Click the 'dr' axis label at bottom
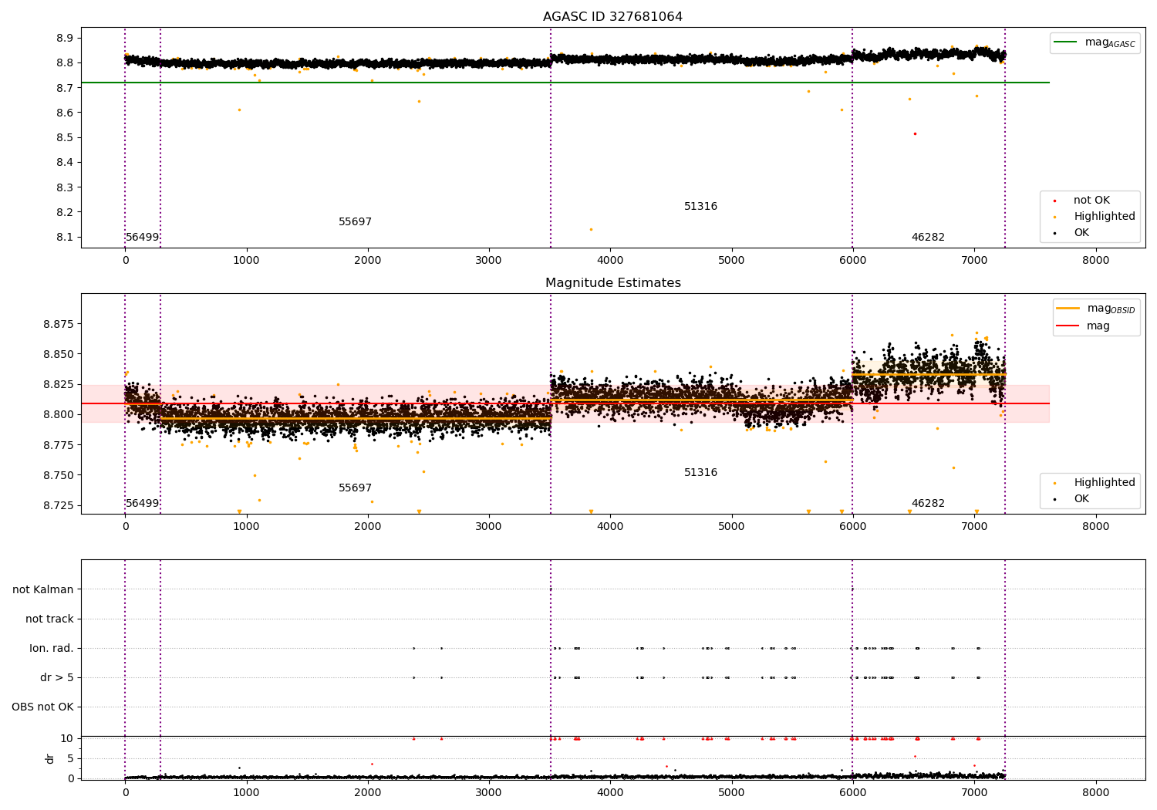Image resolution: width=1157 pixels, height=810 pixels. click(x=50, y=758)
